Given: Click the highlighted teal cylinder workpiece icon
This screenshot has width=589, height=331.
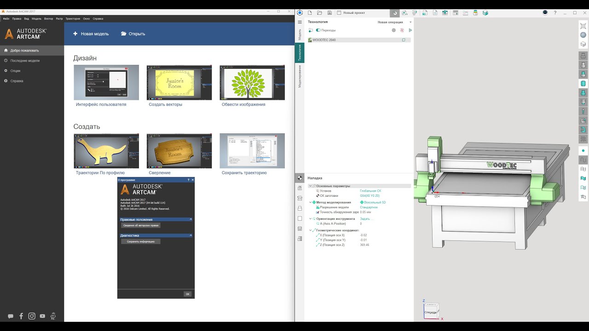Looking at the screenshot, I should point(583,84).
